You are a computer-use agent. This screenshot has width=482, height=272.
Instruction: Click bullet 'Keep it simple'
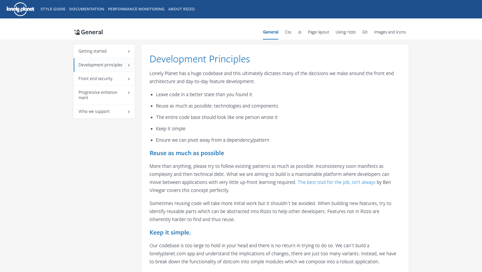[x=170, y=129]
